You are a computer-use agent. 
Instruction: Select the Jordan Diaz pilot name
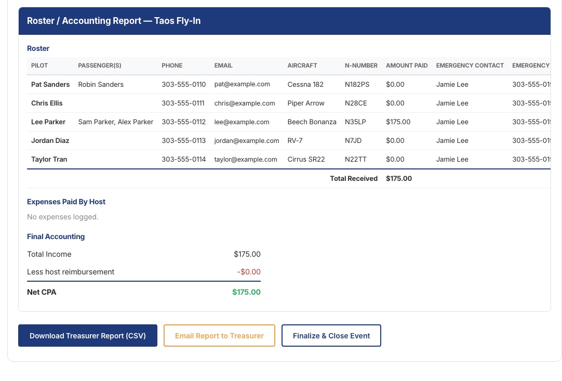(50, 140)
